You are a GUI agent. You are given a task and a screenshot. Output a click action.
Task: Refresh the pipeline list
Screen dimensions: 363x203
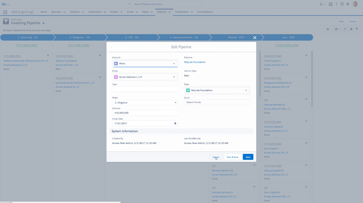click(345, 29)
